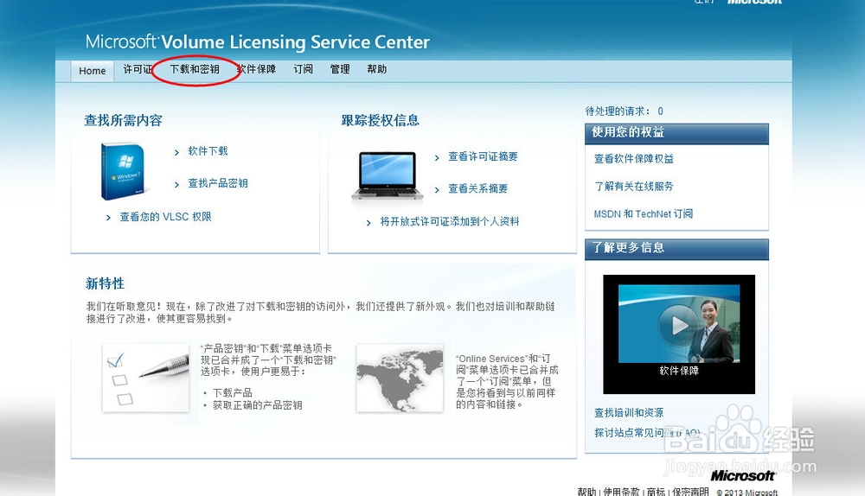Viewport: 865px width, 496px height.
Task: Open the Home tab
Action: pos(93,71)
